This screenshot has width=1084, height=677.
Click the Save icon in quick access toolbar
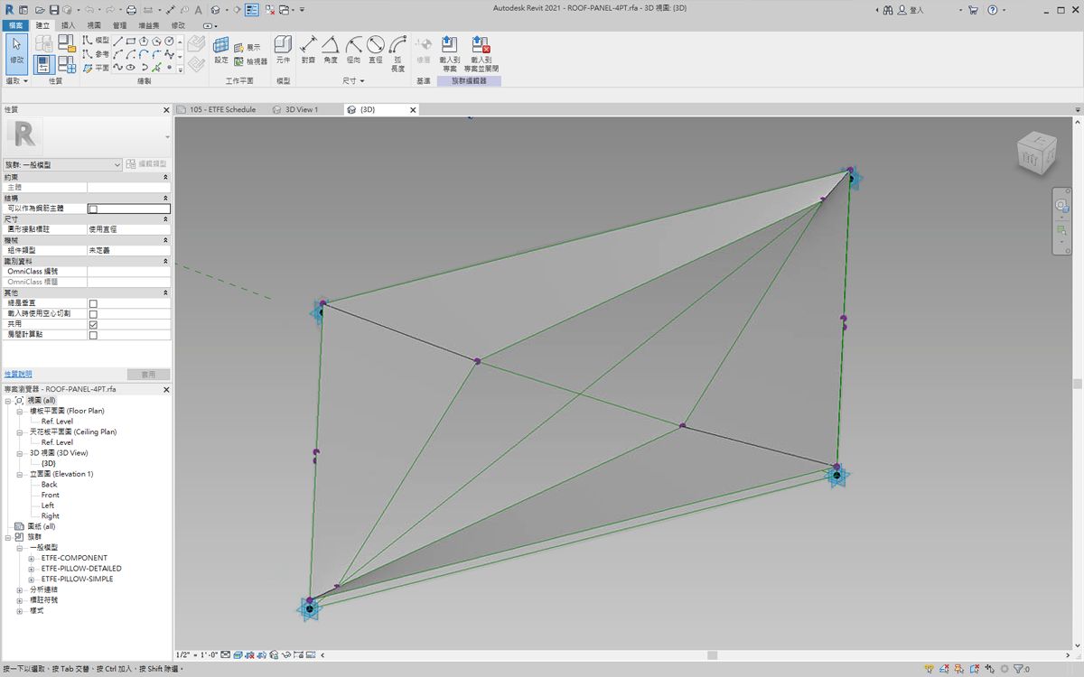point(54,10)
